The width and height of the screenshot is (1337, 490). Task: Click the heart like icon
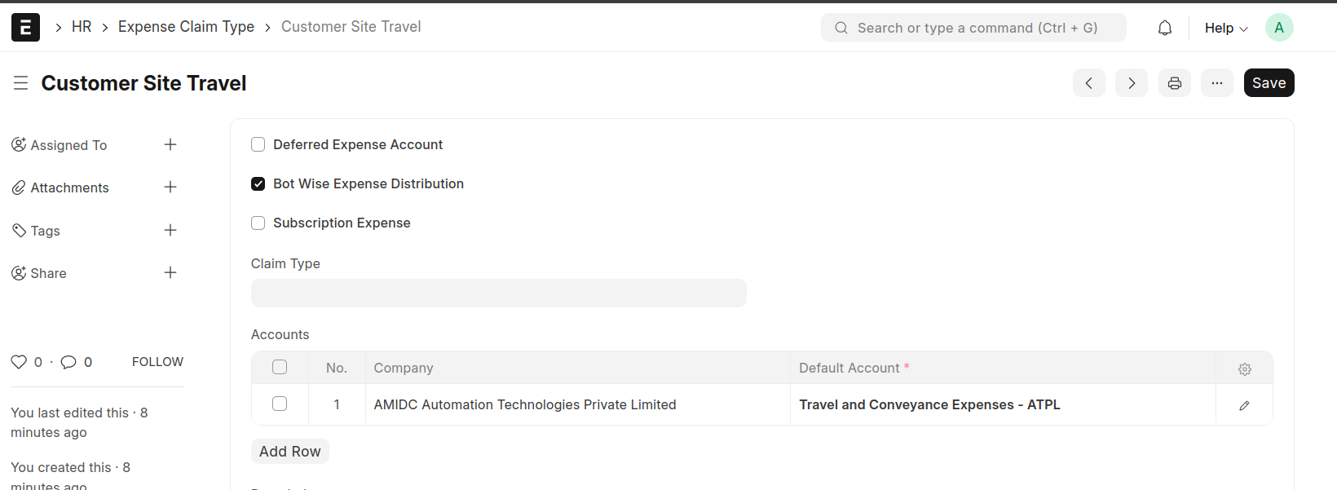click(19, 362)
